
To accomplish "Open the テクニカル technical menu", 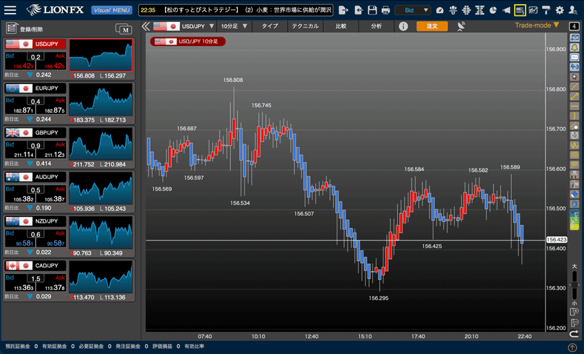I will pyautogui.click(x=305, y=26).
